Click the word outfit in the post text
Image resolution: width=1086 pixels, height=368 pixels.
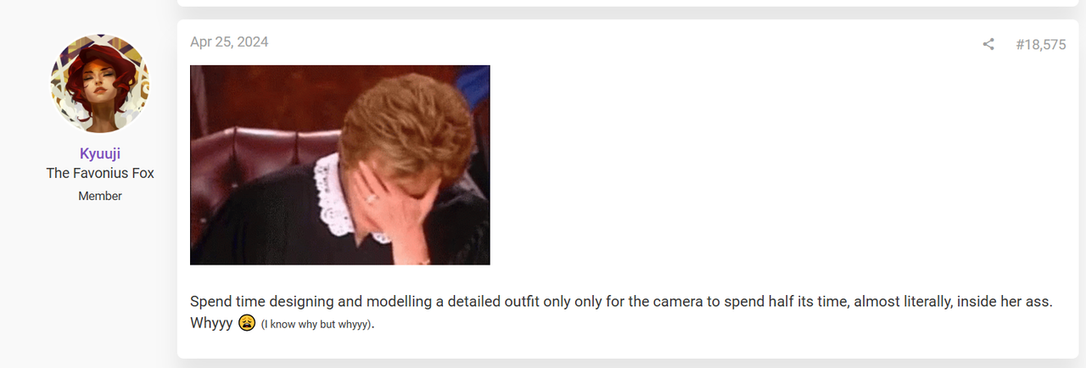484,302
